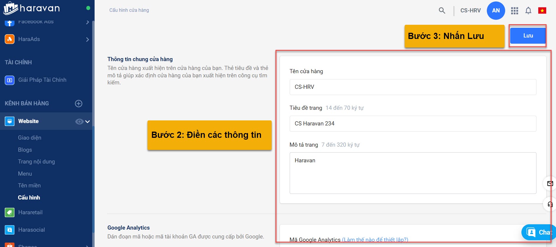This screenshot has width=556, height=247.
Task: Open Giải Pháp Tài Chính
Action: coord(42,80)
